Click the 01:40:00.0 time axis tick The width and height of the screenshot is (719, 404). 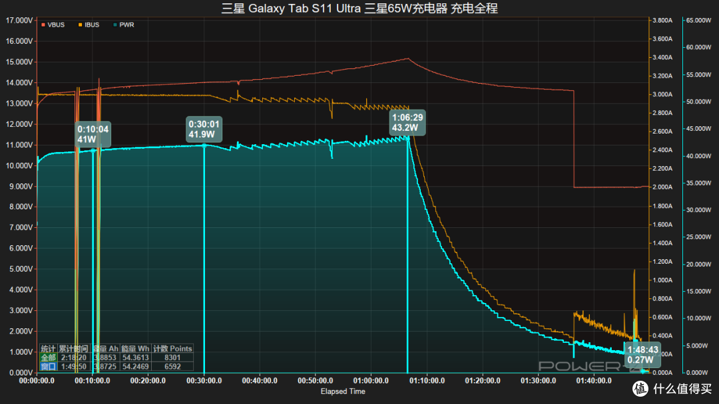594,381
